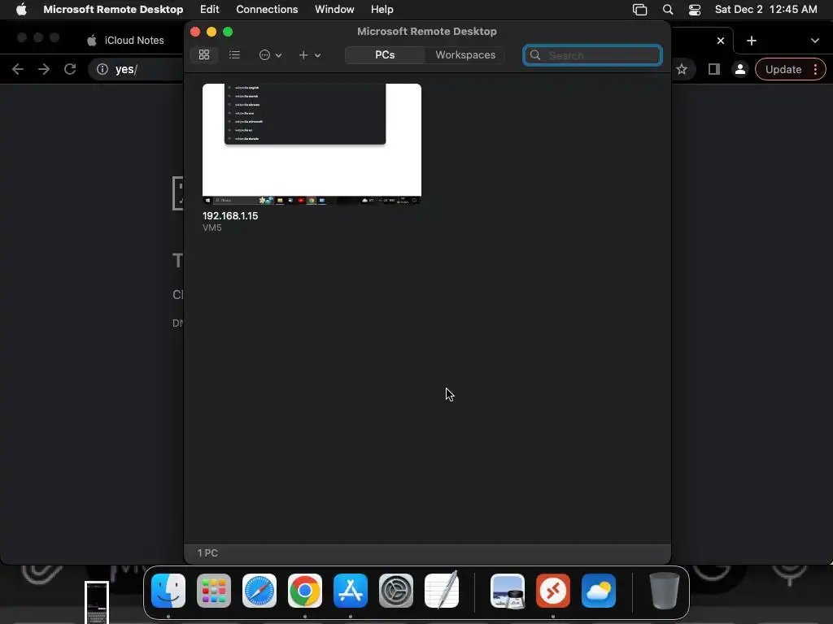Click the minimized window thumbnail left of Dock
Screen dimensions: 833x624
(x=97, y=602)
